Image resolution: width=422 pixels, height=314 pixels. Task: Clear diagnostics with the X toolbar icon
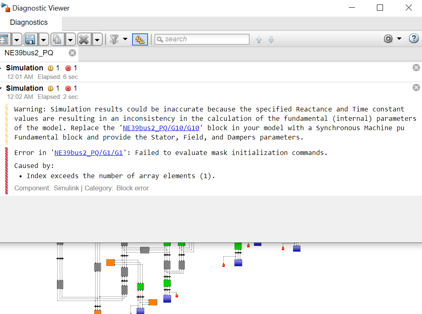coord(84,39)
